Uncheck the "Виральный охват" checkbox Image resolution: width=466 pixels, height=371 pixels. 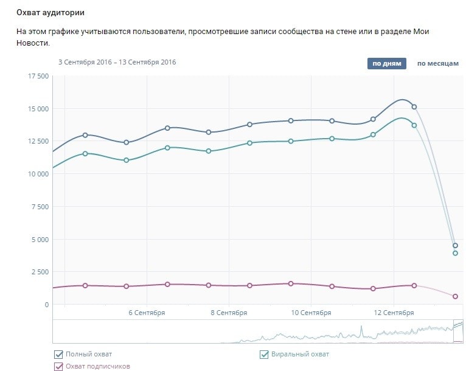[x=264, y=354]
